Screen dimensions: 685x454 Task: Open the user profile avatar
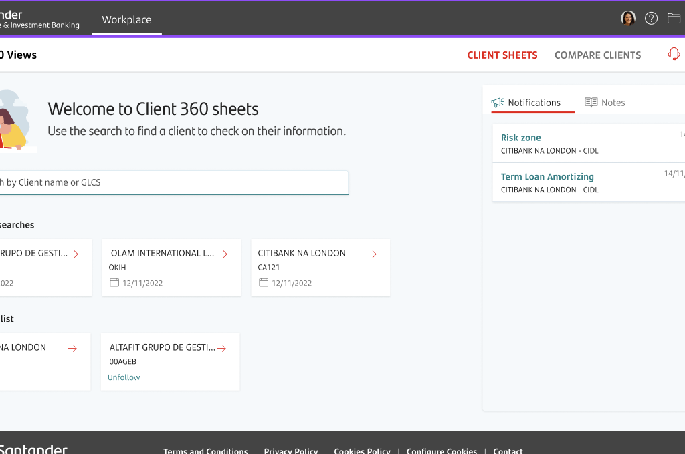pos(628,18)
